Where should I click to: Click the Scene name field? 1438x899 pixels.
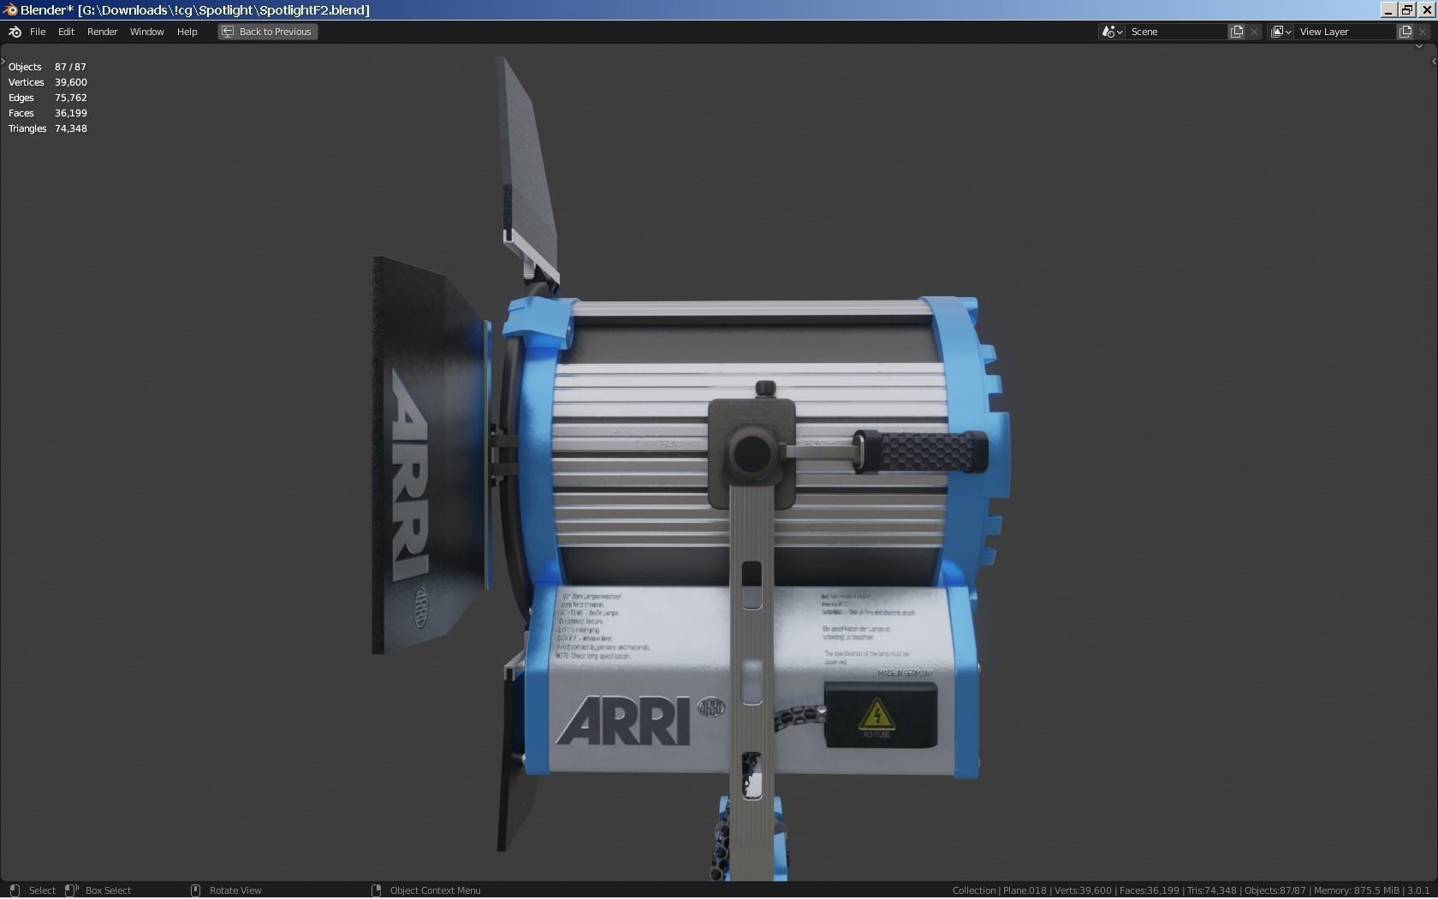(1176, 32)
